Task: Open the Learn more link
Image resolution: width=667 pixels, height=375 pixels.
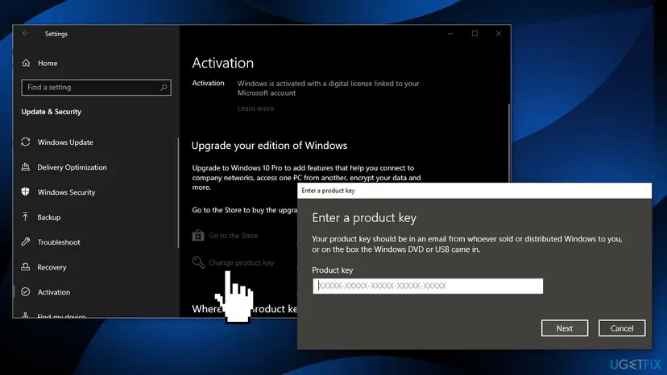Action: 255,109
